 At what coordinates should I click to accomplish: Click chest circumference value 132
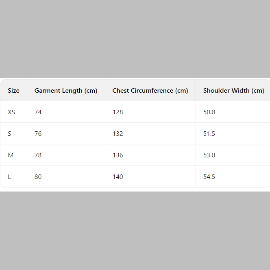tap(118, 134)
